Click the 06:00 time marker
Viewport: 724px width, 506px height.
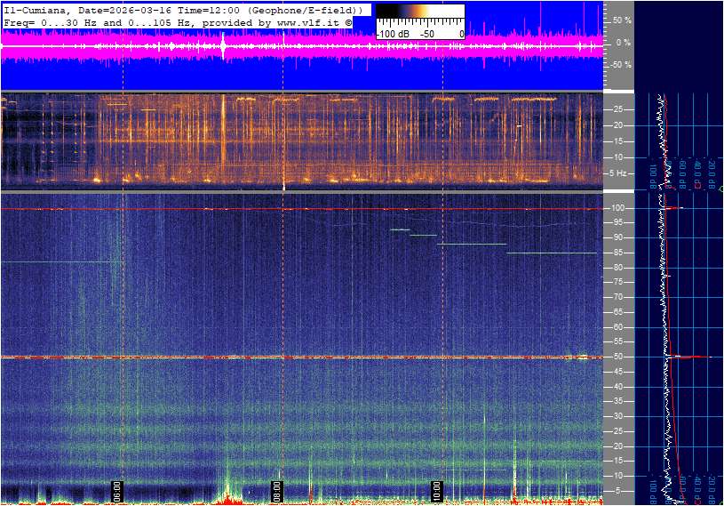116,491
